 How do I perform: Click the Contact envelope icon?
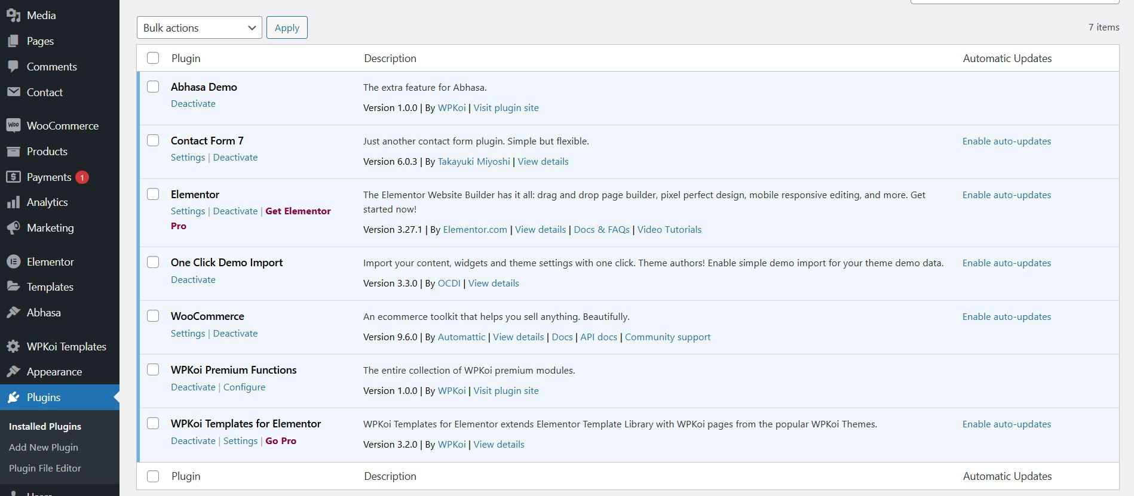(x=13, y=92)
